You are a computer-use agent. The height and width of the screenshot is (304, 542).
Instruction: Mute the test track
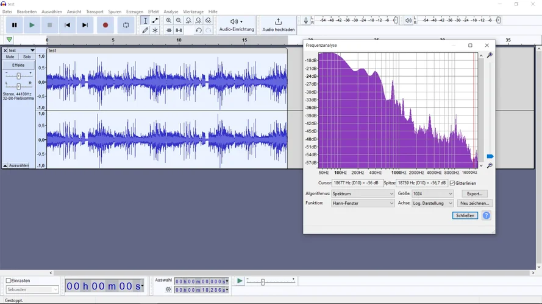tap(10, 57)
